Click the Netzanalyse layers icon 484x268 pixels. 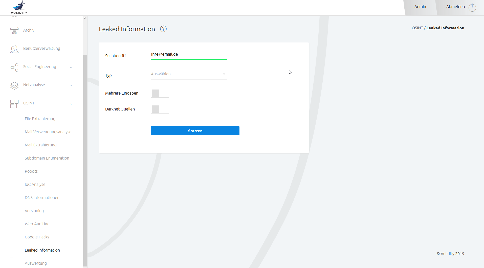pos(14,86)
